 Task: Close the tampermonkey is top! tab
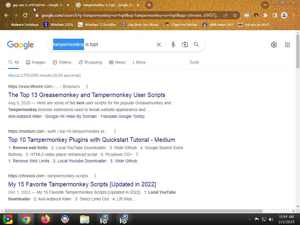138,5
